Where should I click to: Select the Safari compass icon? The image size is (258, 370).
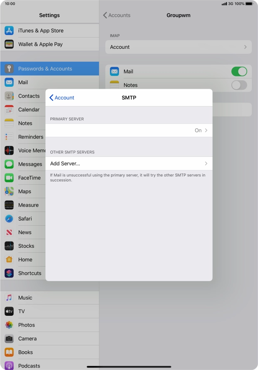tap(9, 219)
